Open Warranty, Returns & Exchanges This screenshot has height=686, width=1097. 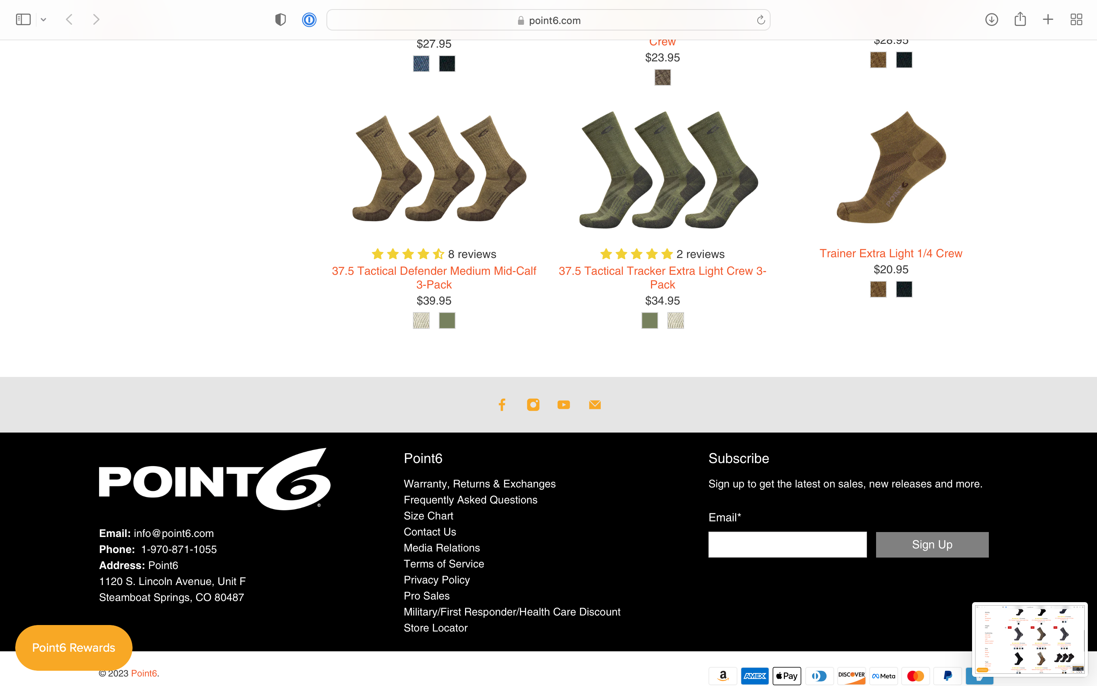[x=480, y=484]
